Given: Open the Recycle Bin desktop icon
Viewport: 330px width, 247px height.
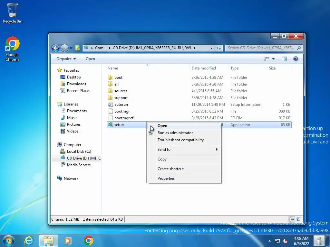Looking at the screenshot, I should coord(13,13).
